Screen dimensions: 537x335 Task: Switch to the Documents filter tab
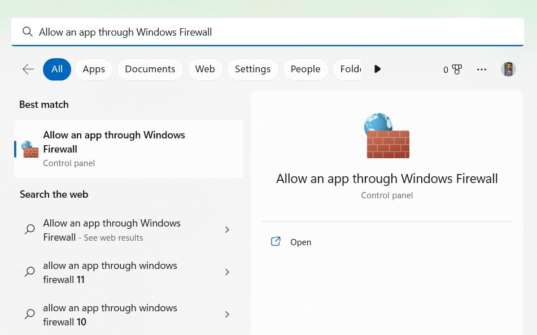tap(150, 69)
